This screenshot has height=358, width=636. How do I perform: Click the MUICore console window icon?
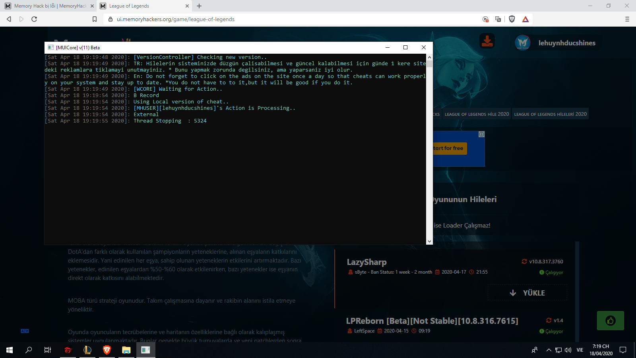pos(50,47)
